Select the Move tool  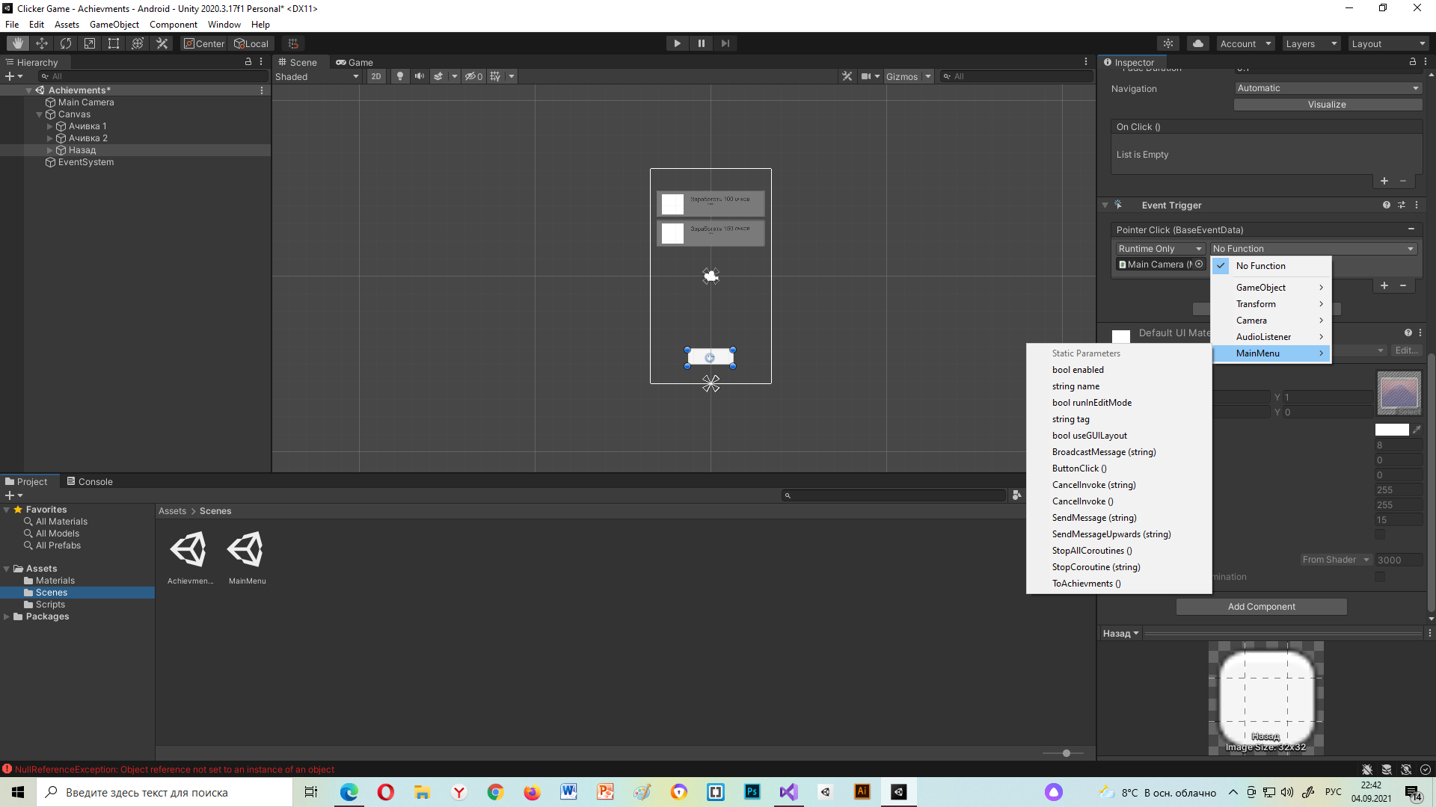point(42,43)
